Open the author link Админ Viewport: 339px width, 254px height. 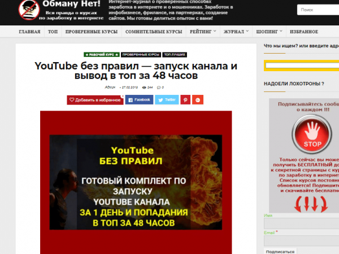tap(110, 87)
